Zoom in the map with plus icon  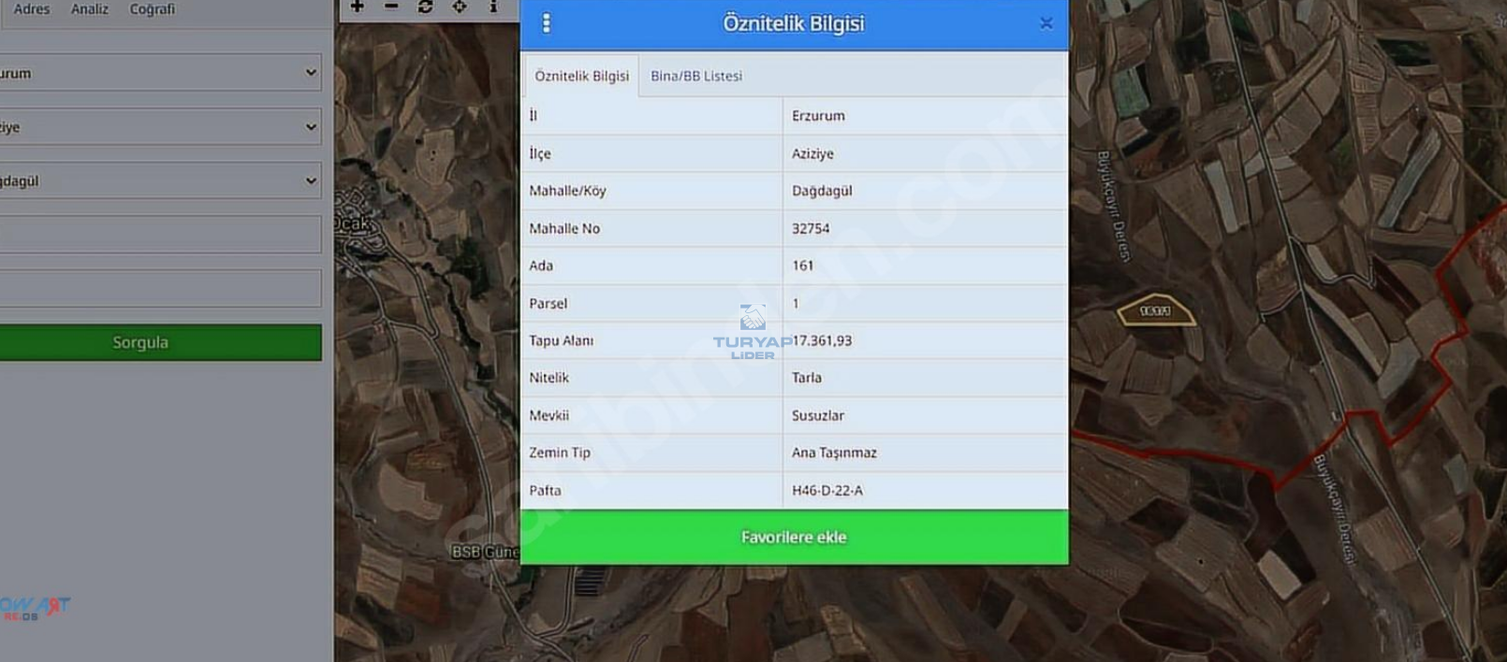(357, 7)
